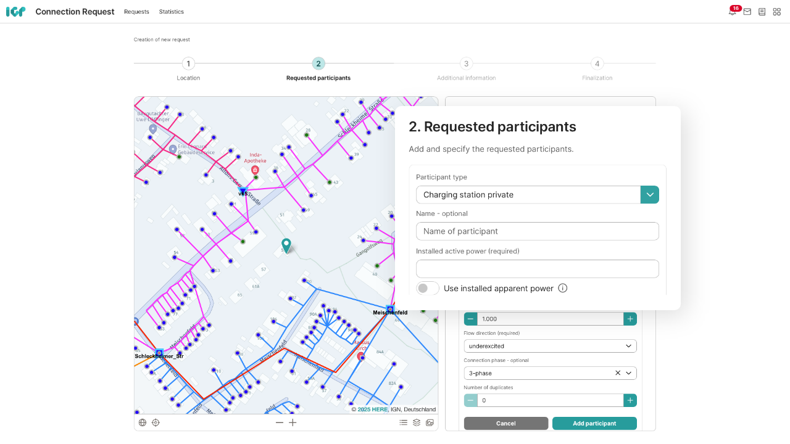This screenshot has height=444, width=790.
Task: Click the Installed active power field
Action: [537, 269]
